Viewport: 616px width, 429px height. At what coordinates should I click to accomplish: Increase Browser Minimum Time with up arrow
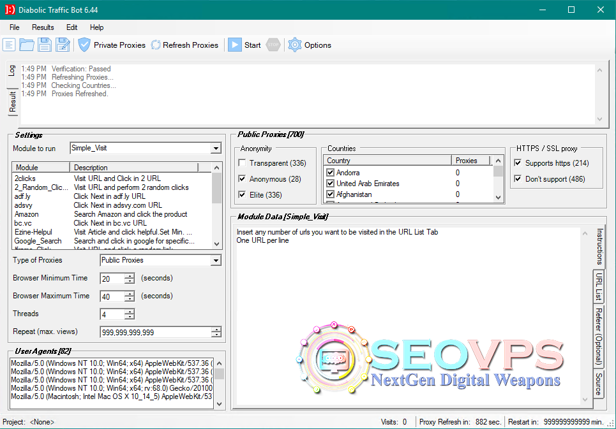tap(129, 276)
